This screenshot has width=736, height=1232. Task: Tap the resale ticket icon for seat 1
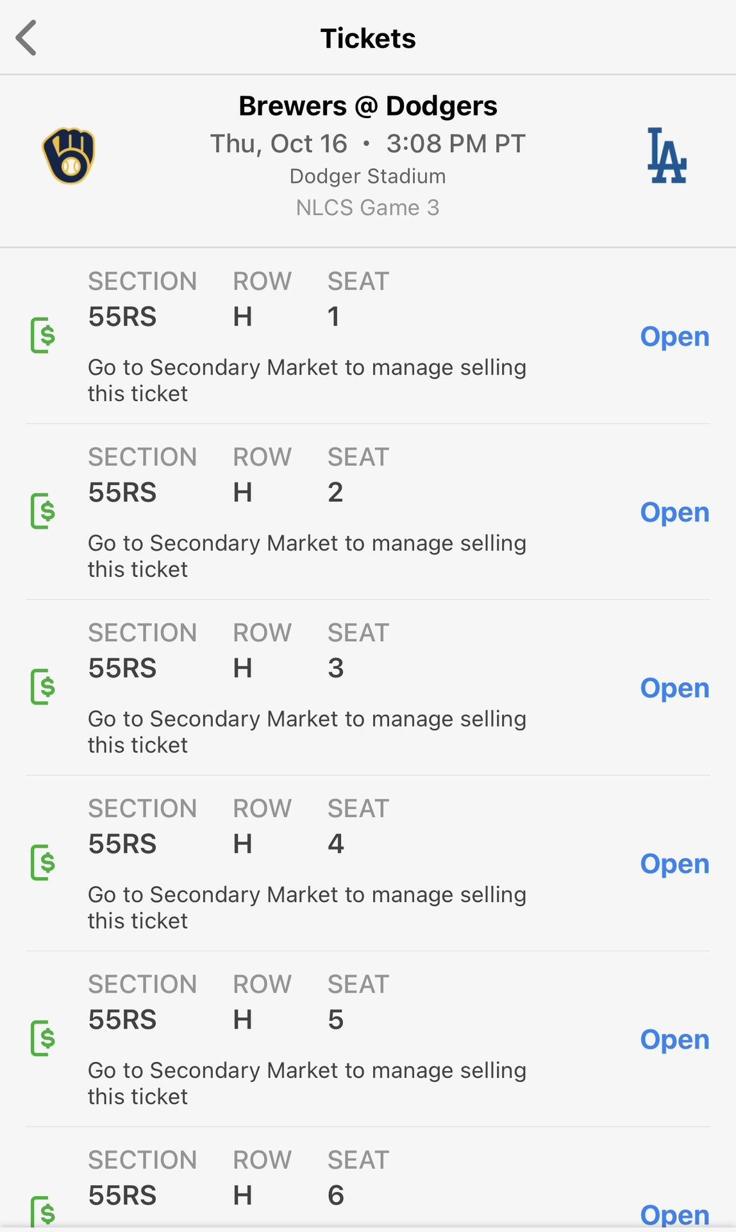[43, 335]
